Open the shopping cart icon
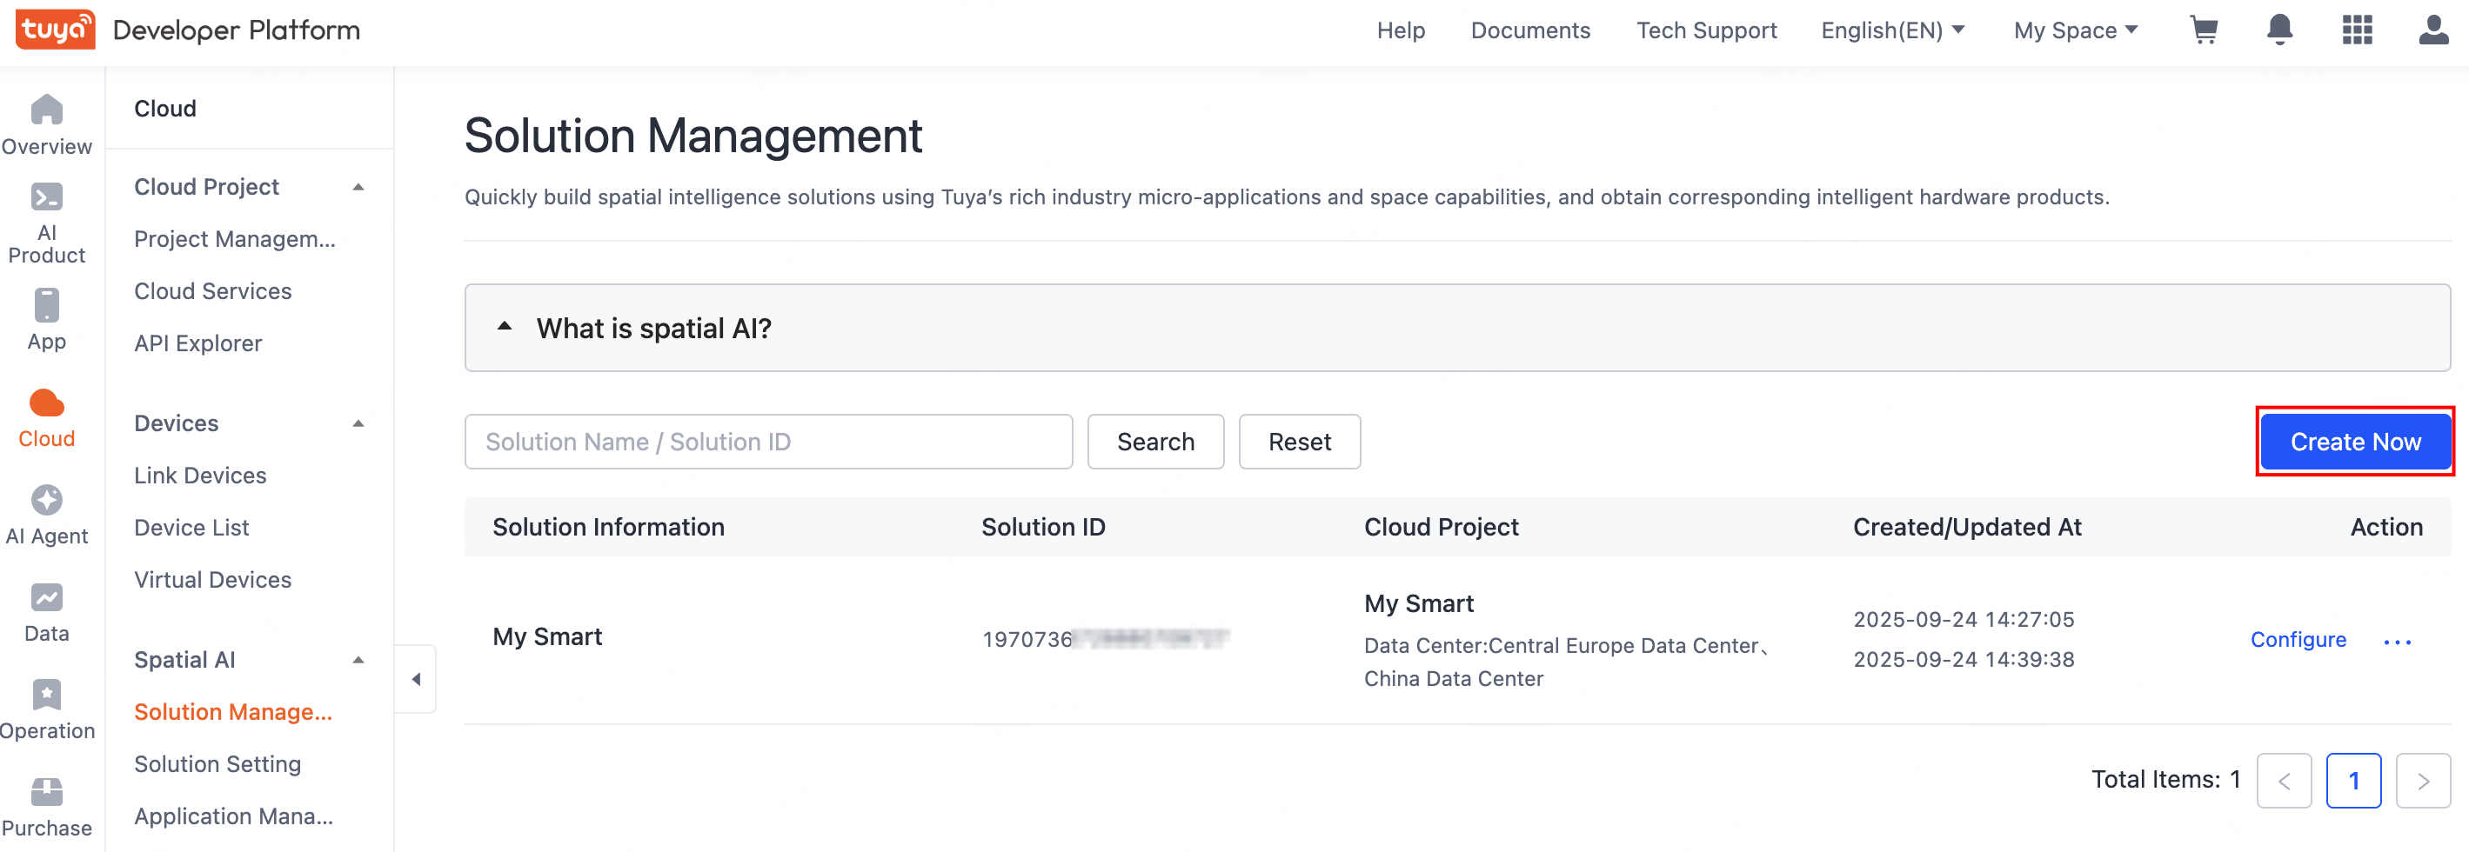The width and height of the screenshot is (2469, 852). [2204, 30]
